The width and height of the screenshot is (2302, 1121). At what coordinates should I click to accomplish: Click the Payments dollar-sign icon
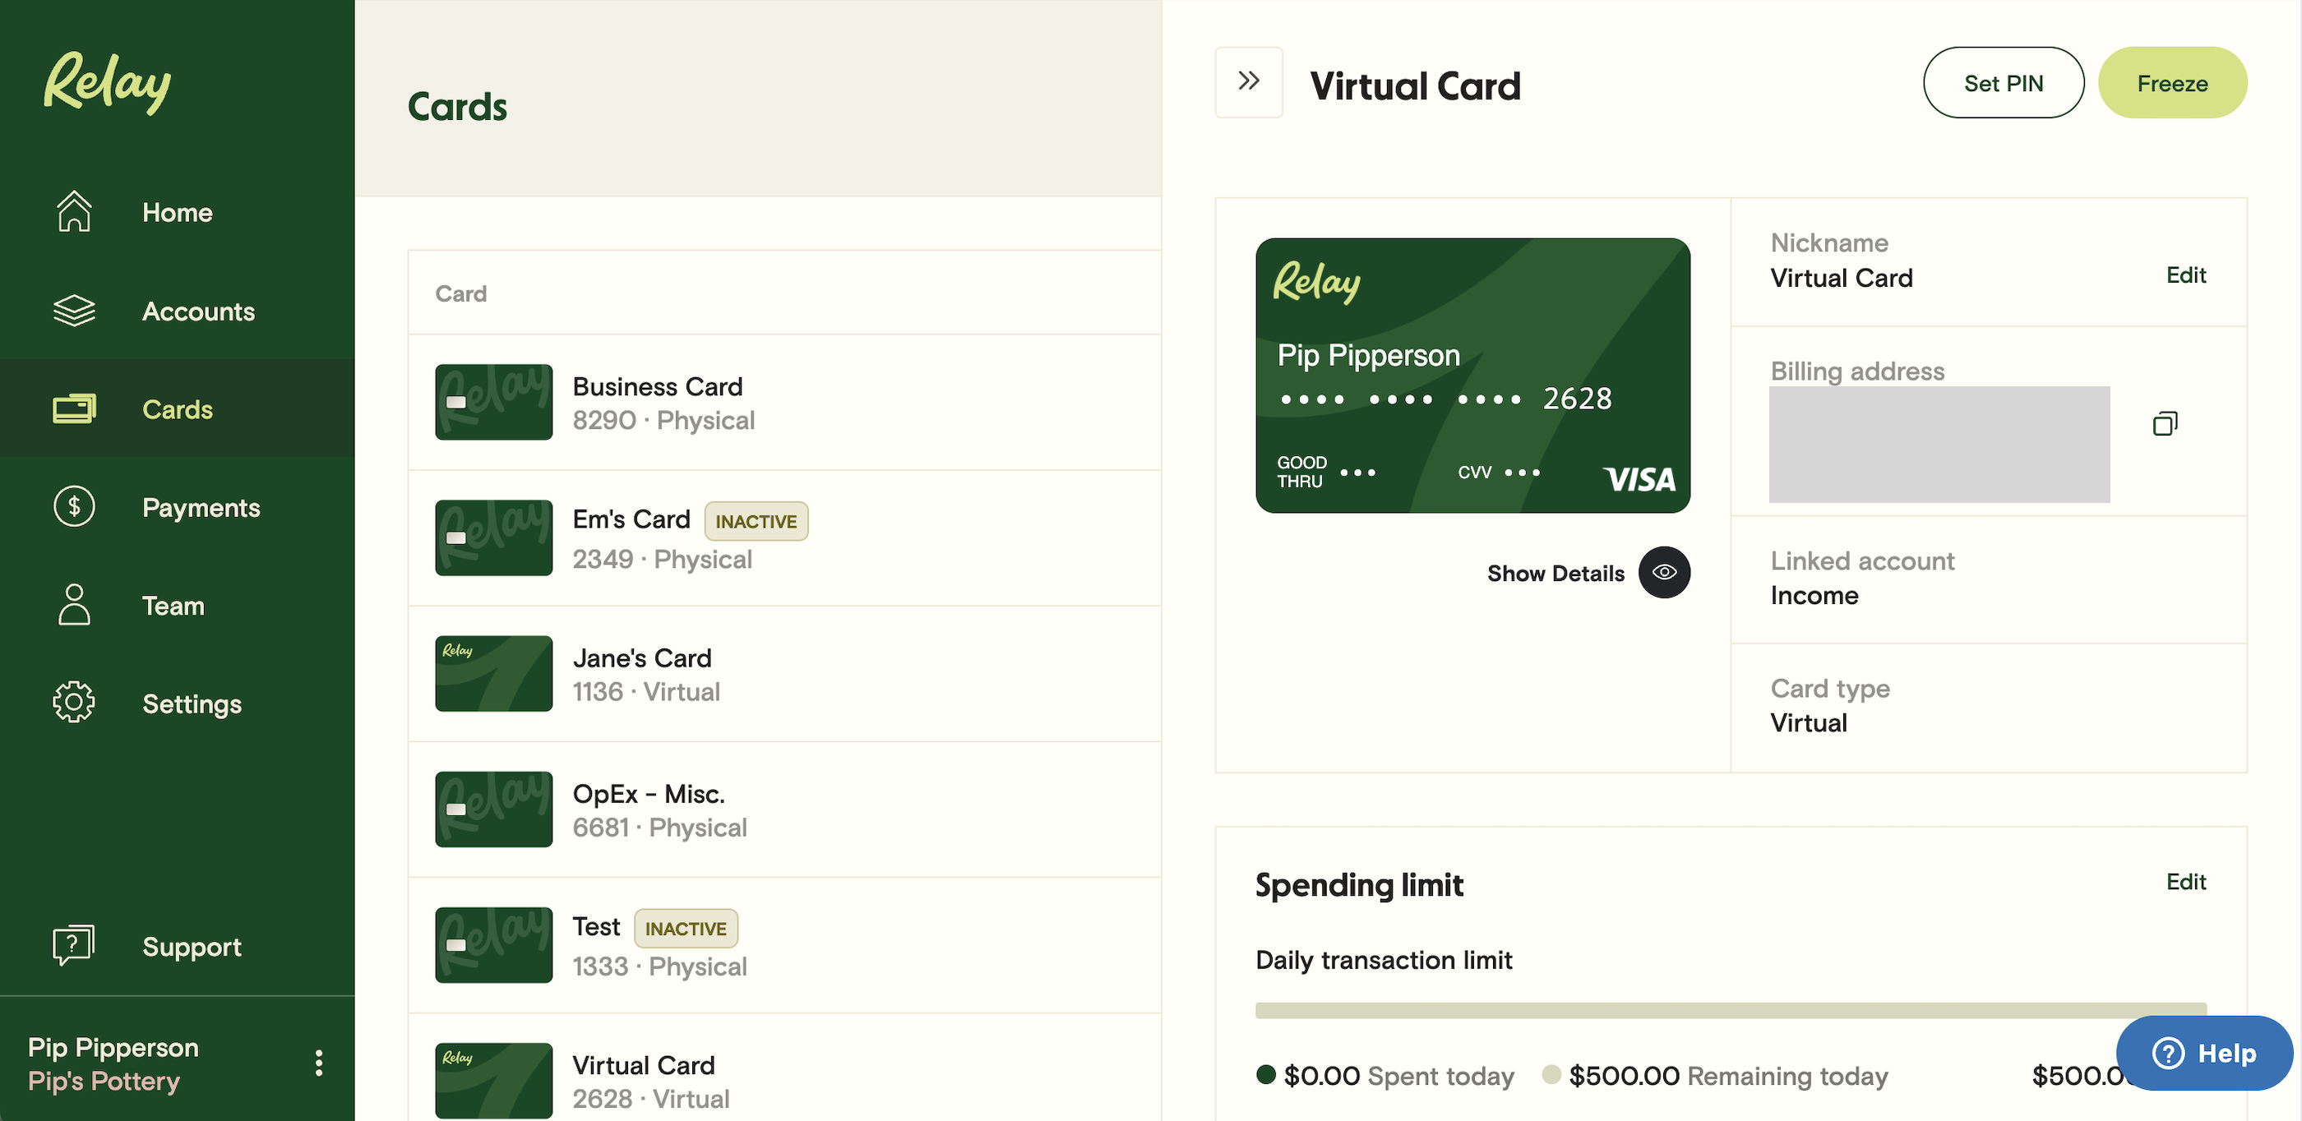click(x=74, y=506)
